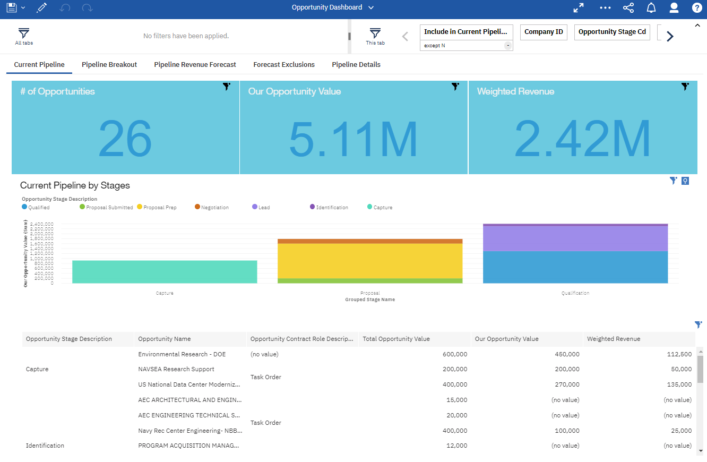Click the Company ID filter button
Screen dimensions: 707x462
click(x=544, y=32)
